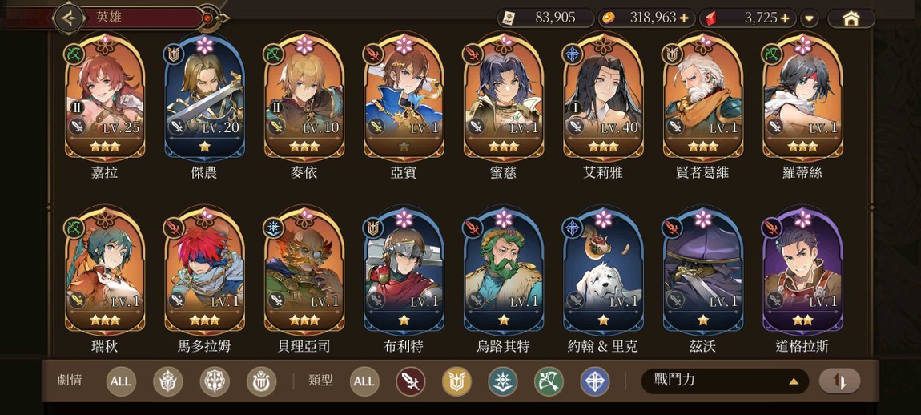
Task: Go back using the arrow beside 英雄
Action: click(70, 18)
